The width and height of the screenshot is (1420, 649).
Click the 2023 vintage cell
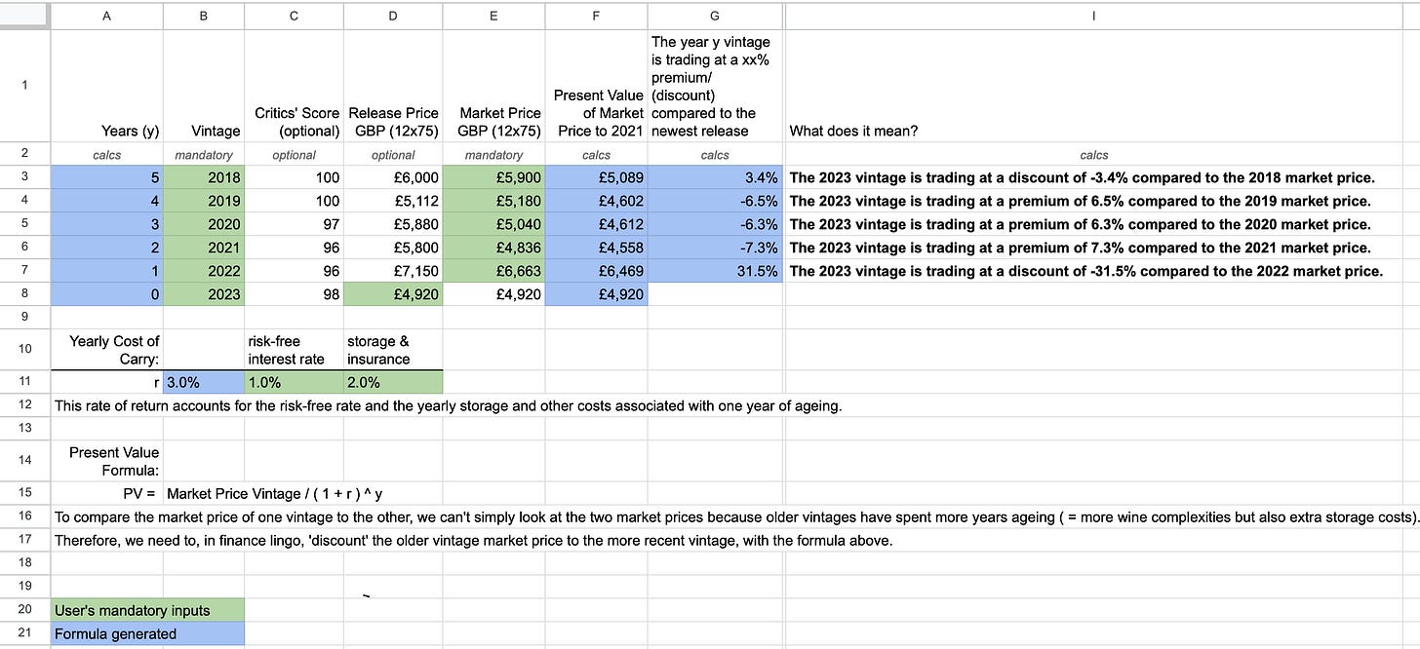(204, 294)
